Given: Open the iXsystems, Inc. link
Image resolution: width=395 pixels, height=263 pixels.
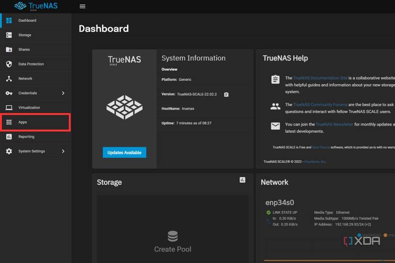Looking at the screenshot, I should coord(315,162).
